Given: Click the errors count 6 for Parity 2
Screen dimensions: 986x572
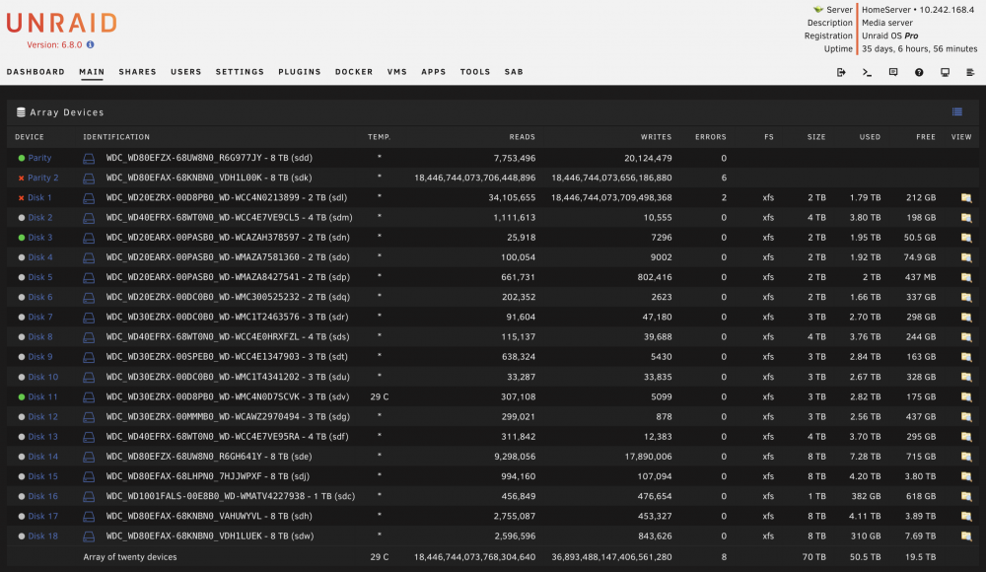Looking at the screenshot, I should [x=724, y=179].
